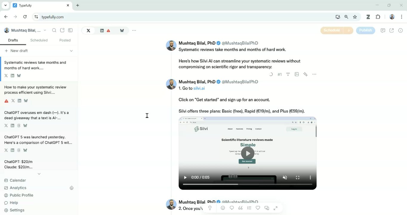Click the add tweet below icon in first tweet toolbar
Image resolution: width=407 pixels, height=215 pixels.
(x=288, y=74)
